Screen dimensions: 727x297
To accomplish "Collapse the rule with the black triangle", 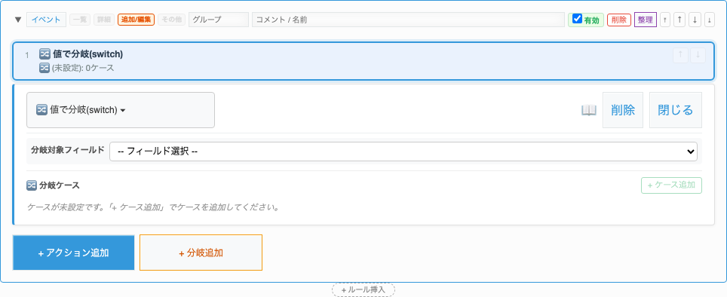I will click(18, 20).
